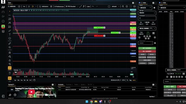
Task: Click the Close Position button in Order panel
Action: coord(142,57)
